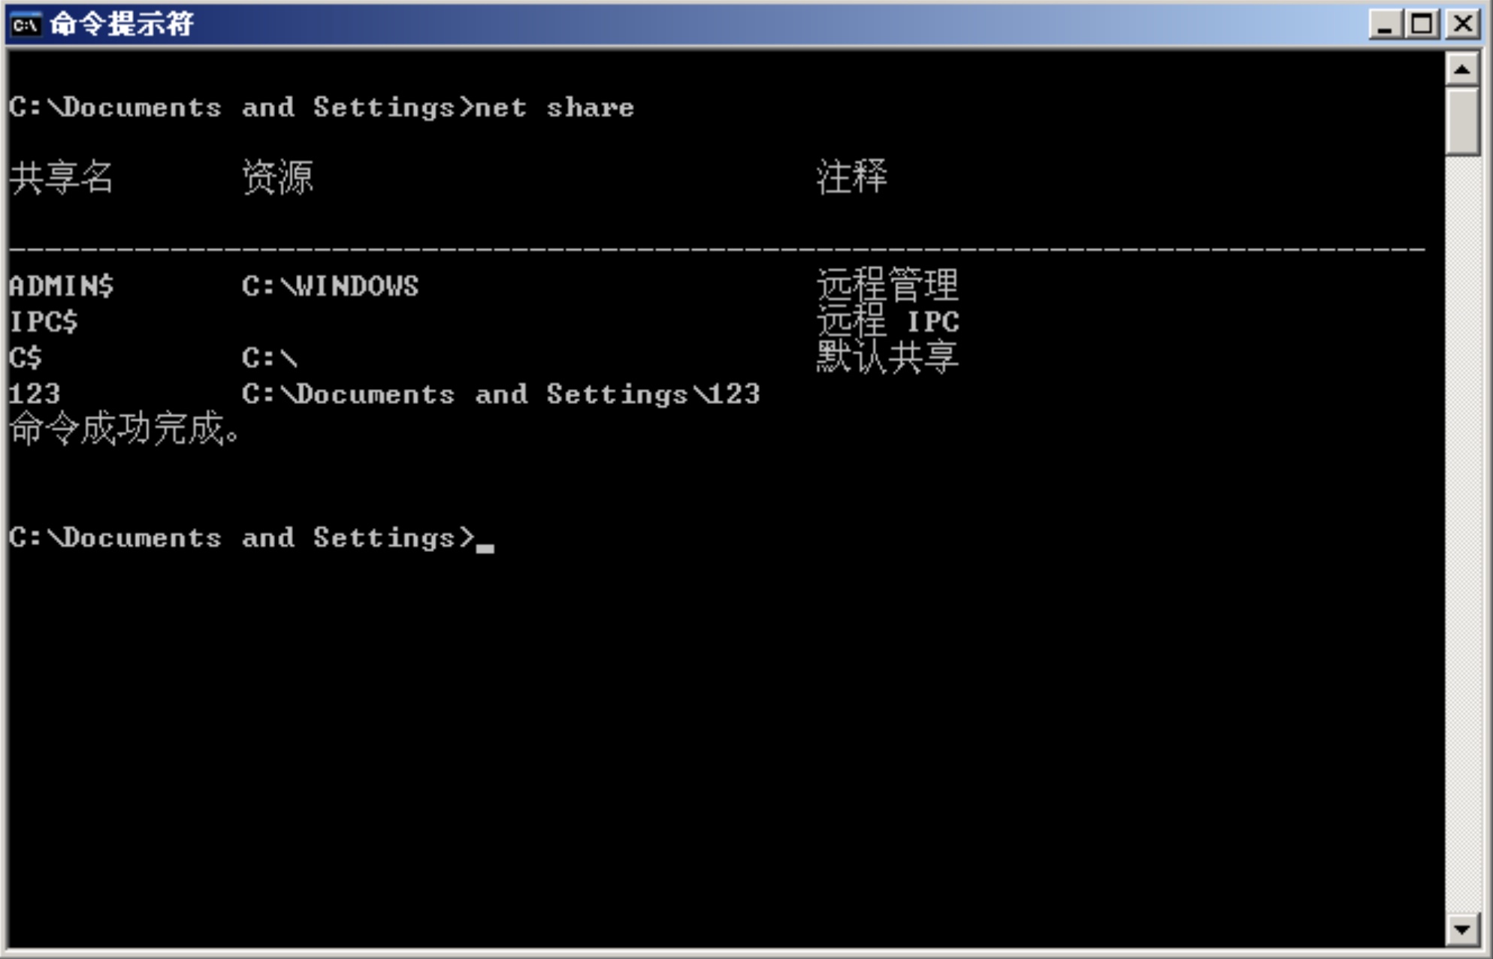Open the command prompt system menu icon

tap(26, 25)
